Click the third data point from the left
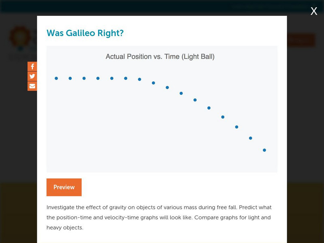 [84, 78]
